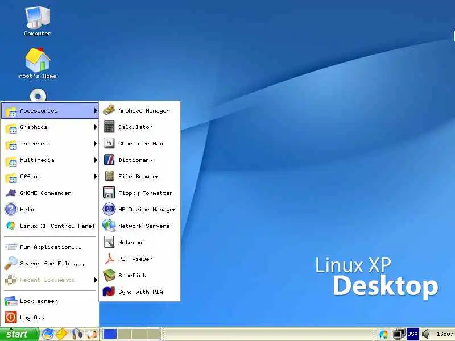Select Office in the start menu
This screenshot has height=341, width=455.
[x=50, y=176]
